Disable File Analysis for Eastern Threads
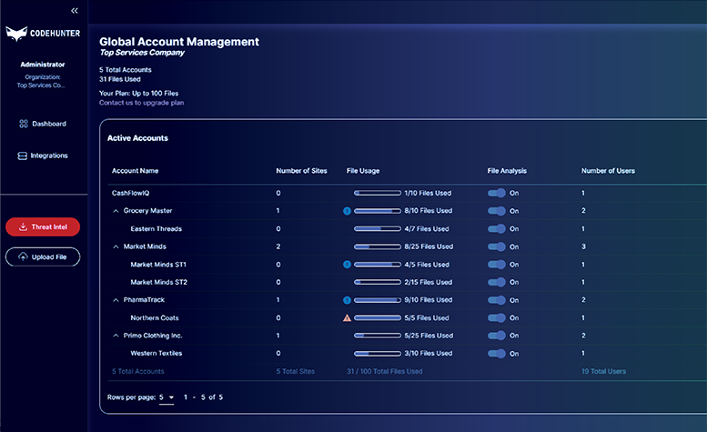This screenshot has height=432, width=707. pos(497,229)
